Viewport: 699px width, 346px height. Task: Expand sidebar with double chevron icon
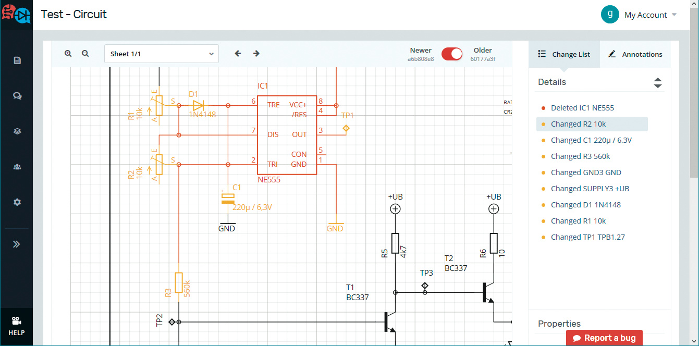[x=17, y=244]
